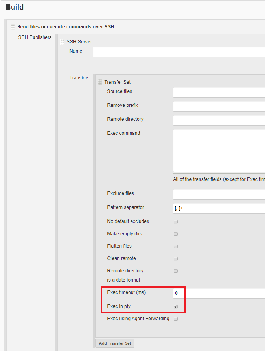Screen dimensions: 265x351
Task: Click the 'All of the transfer fields' help text
Action: 219,179
